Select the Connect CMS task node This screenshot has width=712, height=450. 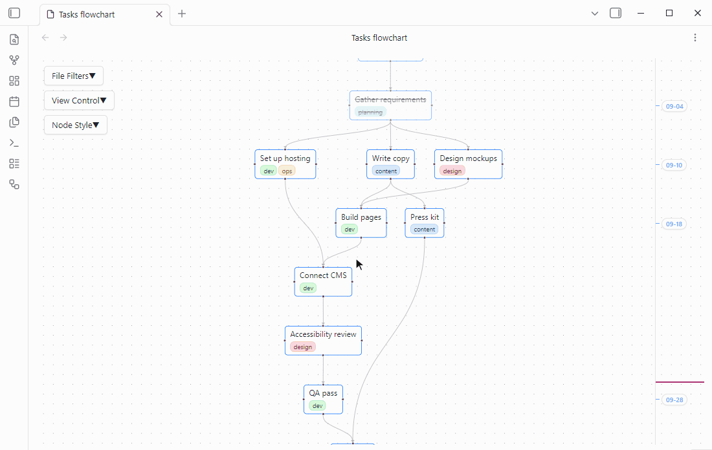(x=323, y=282)
